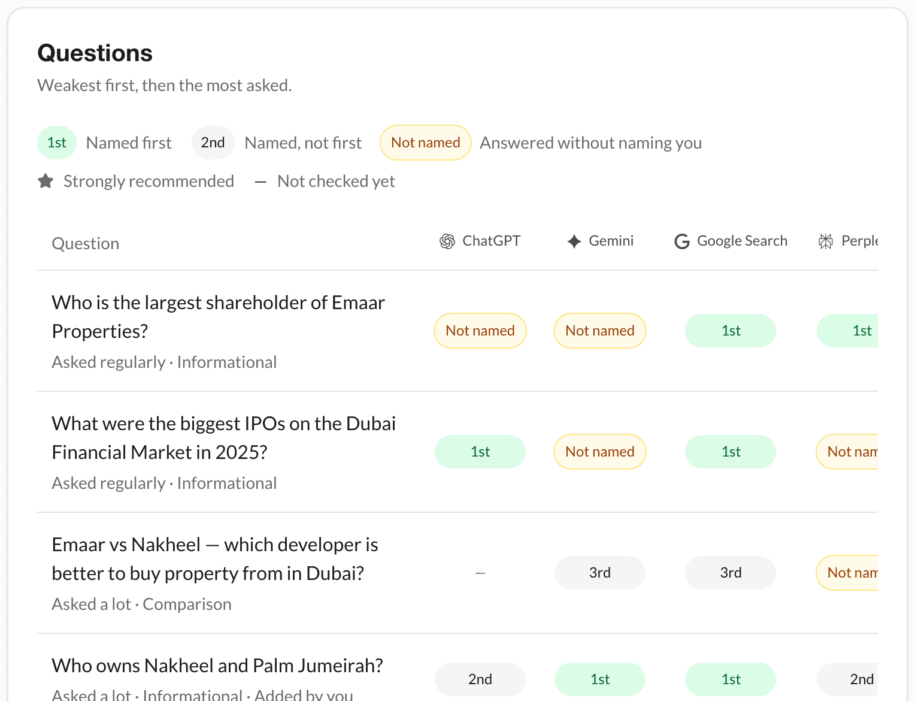Click the '2nd' legend badge
Image resolution: width=915 pixels, height=701 pixels.
pyautogui.click(x=213, y=143)
